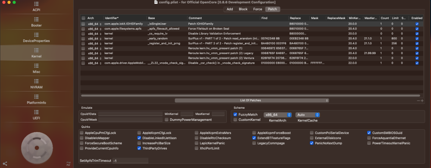Enable DummyPowerManagement checkbox
The width and height of the screenshot is (431, 168).
pos(166,120)
